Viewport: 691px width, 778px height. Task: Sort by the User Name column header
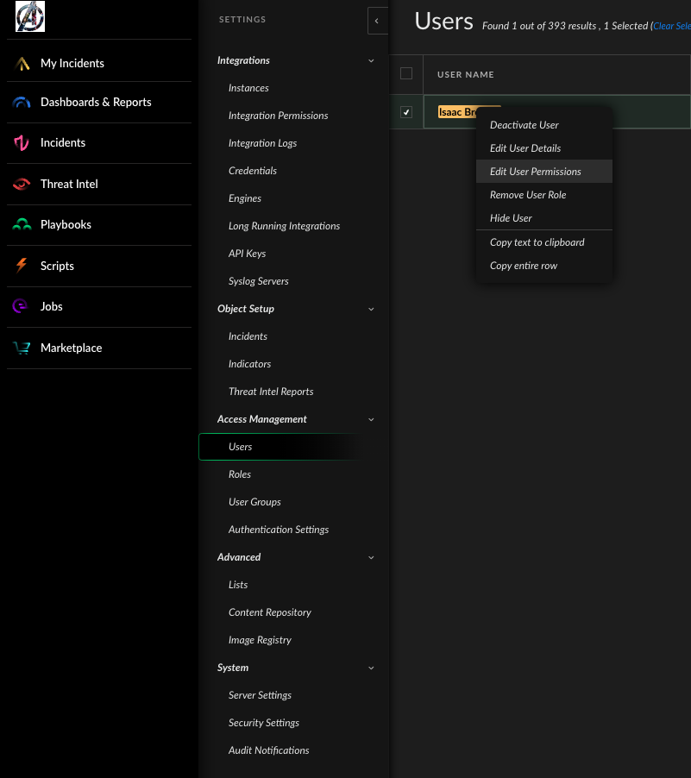(466, 75)
